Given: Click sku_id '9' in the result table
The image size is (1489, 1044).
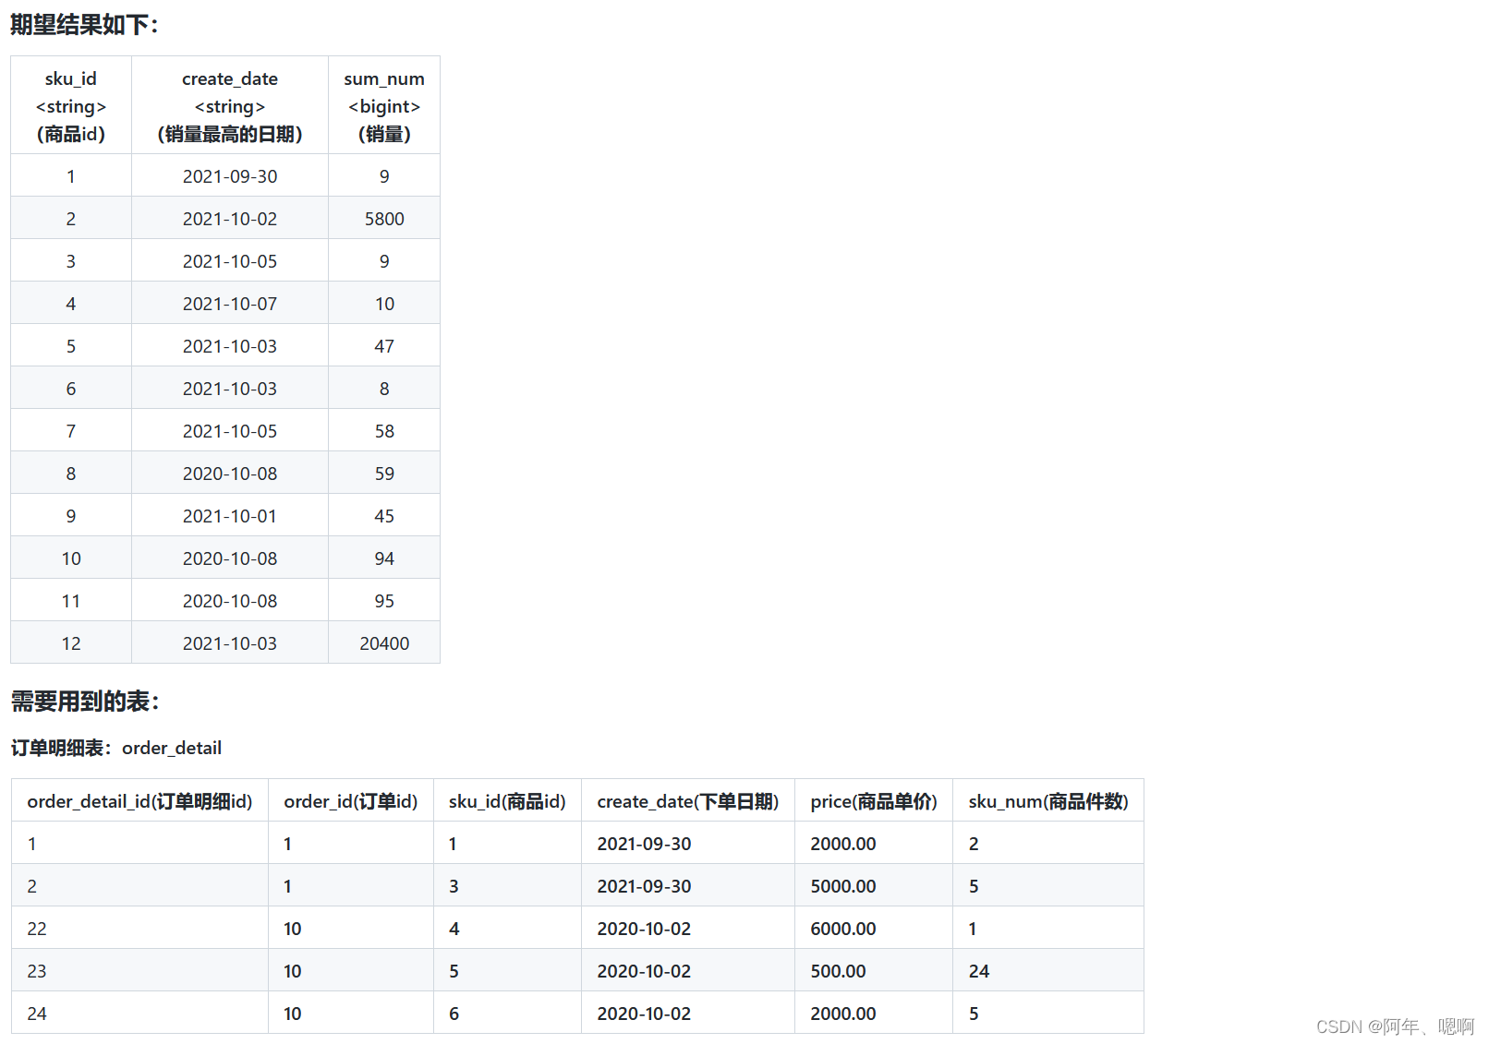Looking at the screenshot, I should click(71, 516).
